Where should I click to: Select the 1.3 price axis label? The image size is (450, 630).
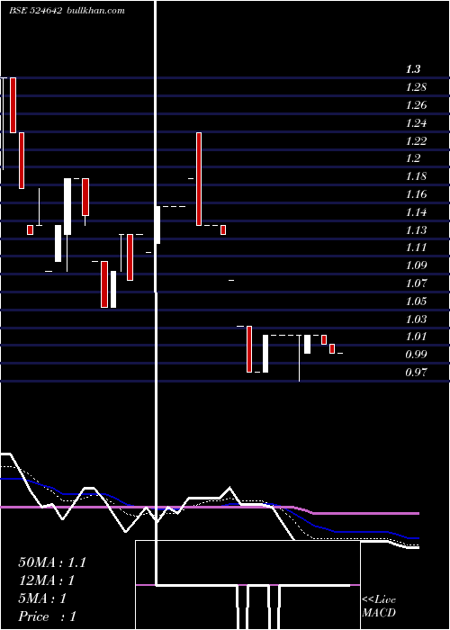coord(413,69)
